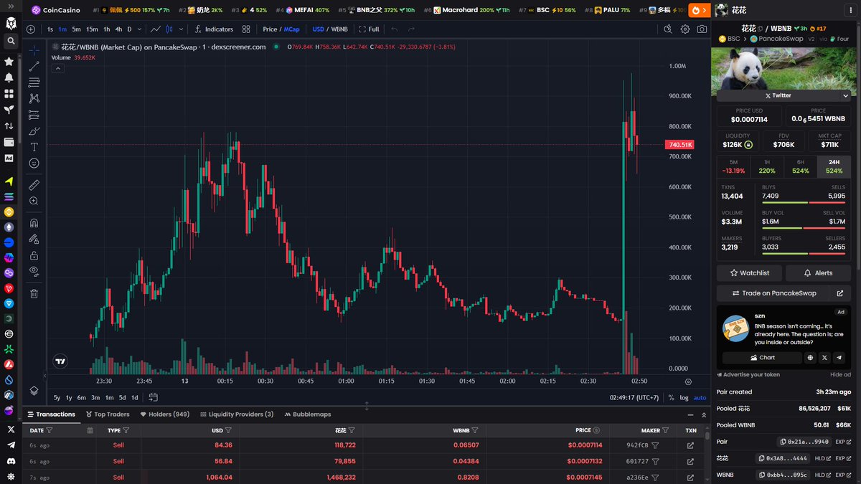Viewport: 861px width, 484px height.
Task: Open alerts bell in left sidebar
Action: (9, 77)
